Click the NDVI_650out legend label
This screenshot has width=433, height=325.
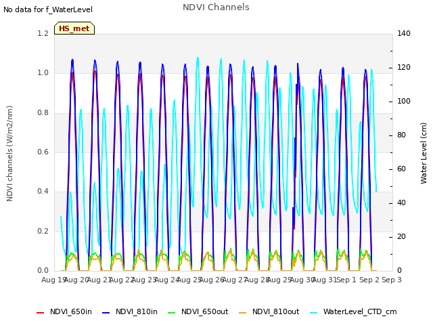pyautogui.click(x=204, y=311)
